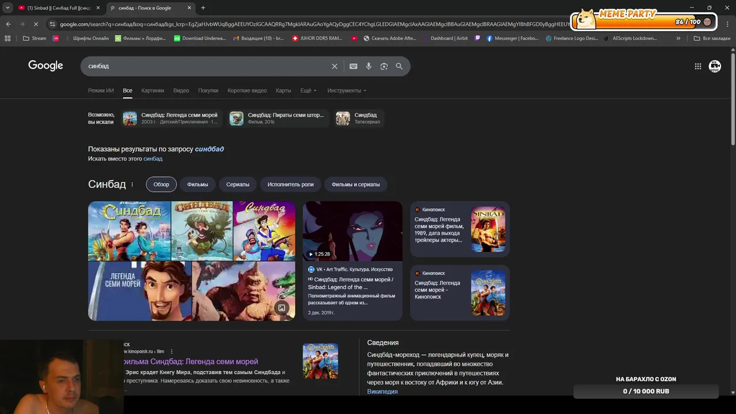Switch to the Видео tab
Viewport: 736px width, 414px height.
tap(181, 90)
